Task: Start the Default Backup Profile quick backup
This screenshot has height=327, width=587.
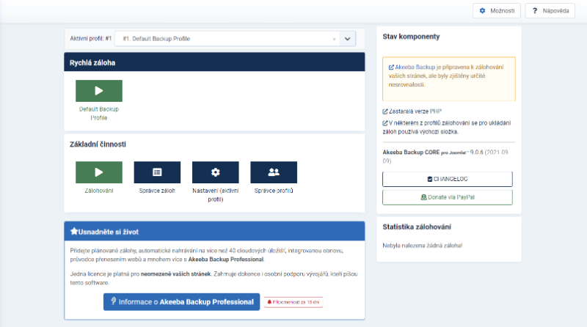Action: tap(98, 91)
